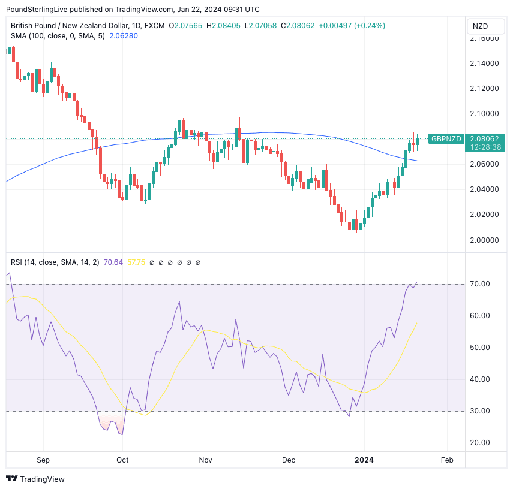Click the NZD currency selector button
513x489 pixels.
(480, 26)
